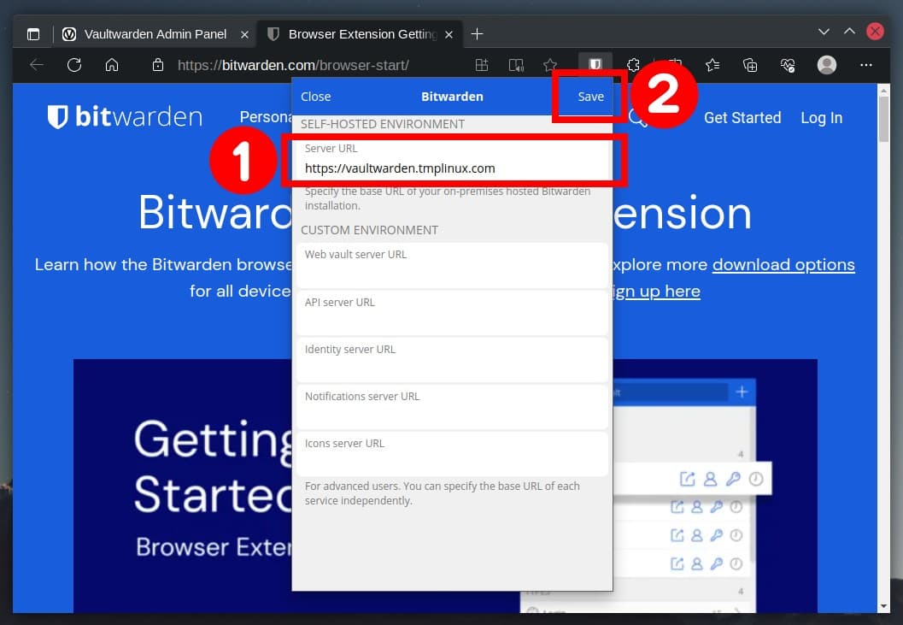
Task: Click the browser profile avatar icon
Action: [826, 64]
